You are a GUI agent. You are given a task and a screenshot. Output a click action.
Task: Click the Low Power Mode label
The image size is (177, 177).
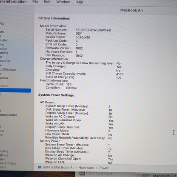[x=58, y=134]
